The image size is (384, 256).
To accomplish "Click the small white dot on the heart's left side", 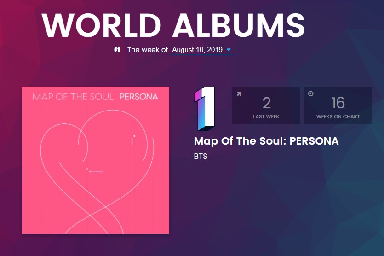I will [x=87, y=169].
